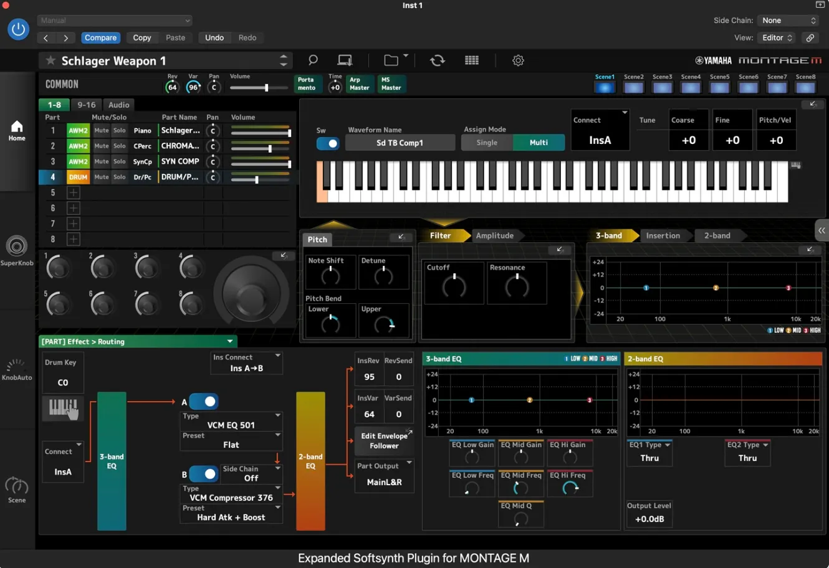Click the Edit Envelope Follower button

pos(384,441)
